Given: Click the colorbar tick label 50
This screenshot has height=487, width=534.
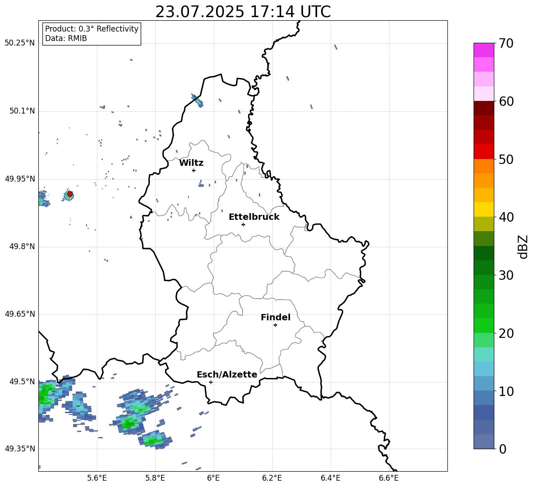Looking at the screenshot, I should [x=506, y=159].
